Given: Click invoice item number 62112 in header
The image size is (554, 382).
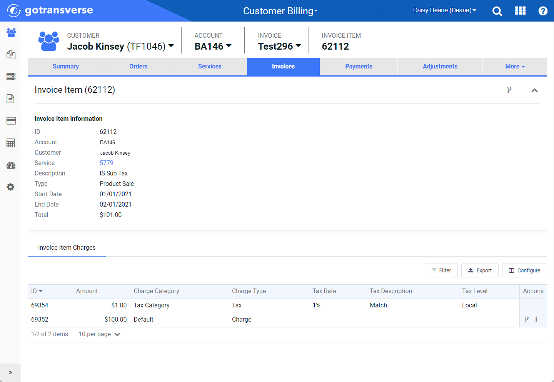Looking at the screenshot, I should [335, 47].
